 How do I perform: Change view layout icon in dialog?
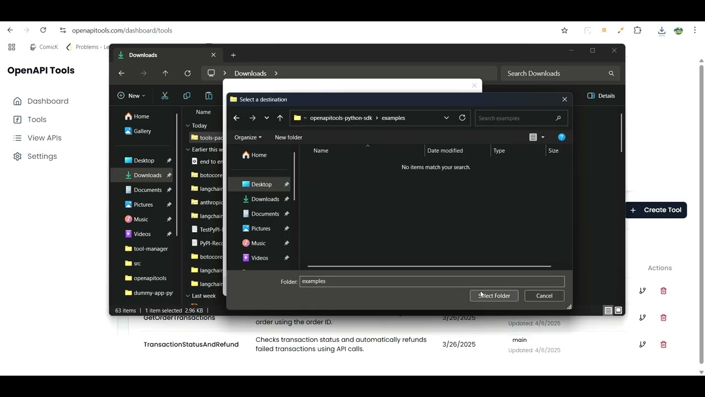point(533,137)
